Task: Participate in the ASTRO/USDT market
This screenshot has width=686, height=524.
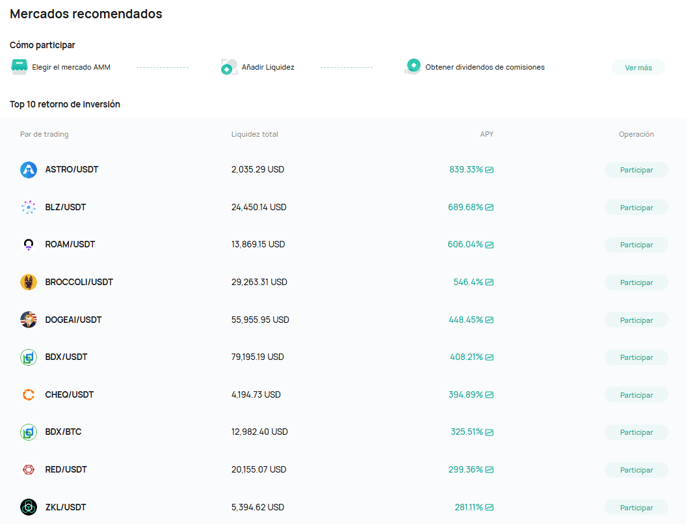Action: [637, 170]
